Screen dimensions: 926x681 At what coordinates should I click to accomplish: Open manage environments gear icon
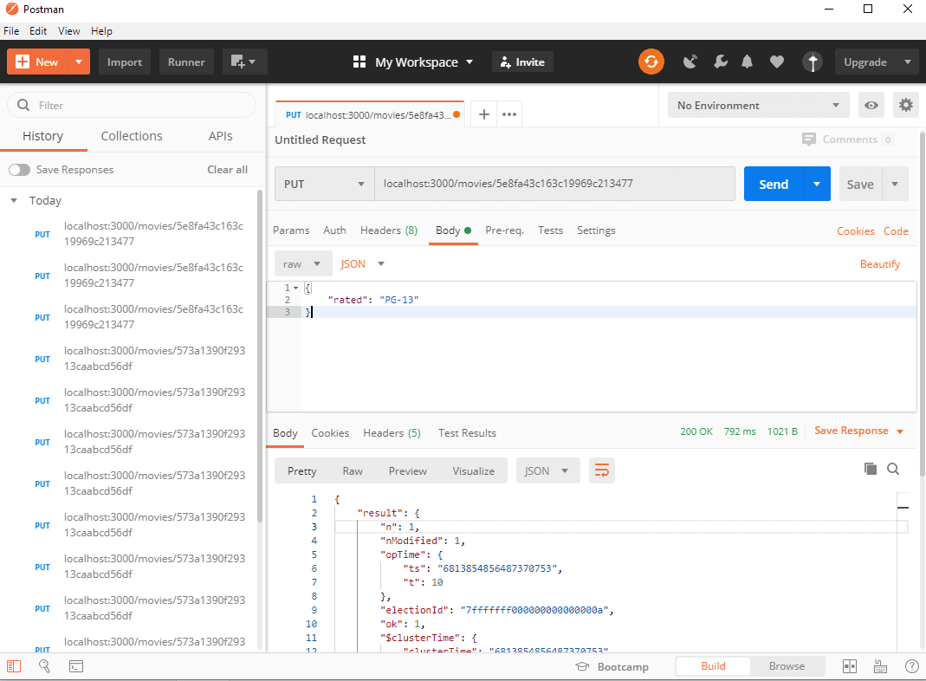tap(906, 106)
